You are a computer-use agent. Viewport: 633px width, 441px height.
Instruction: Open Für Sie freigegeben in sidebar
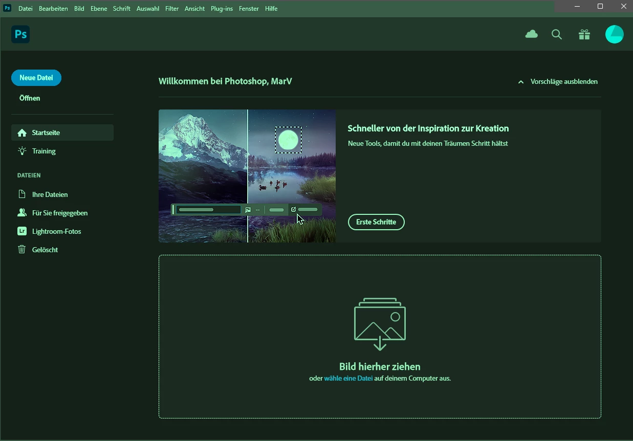[62, 213]
